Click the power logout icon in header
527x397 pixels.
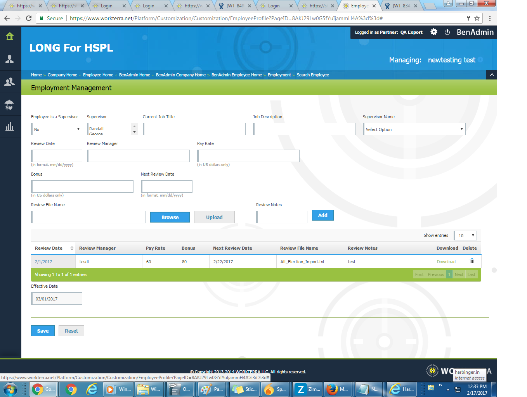447,32
